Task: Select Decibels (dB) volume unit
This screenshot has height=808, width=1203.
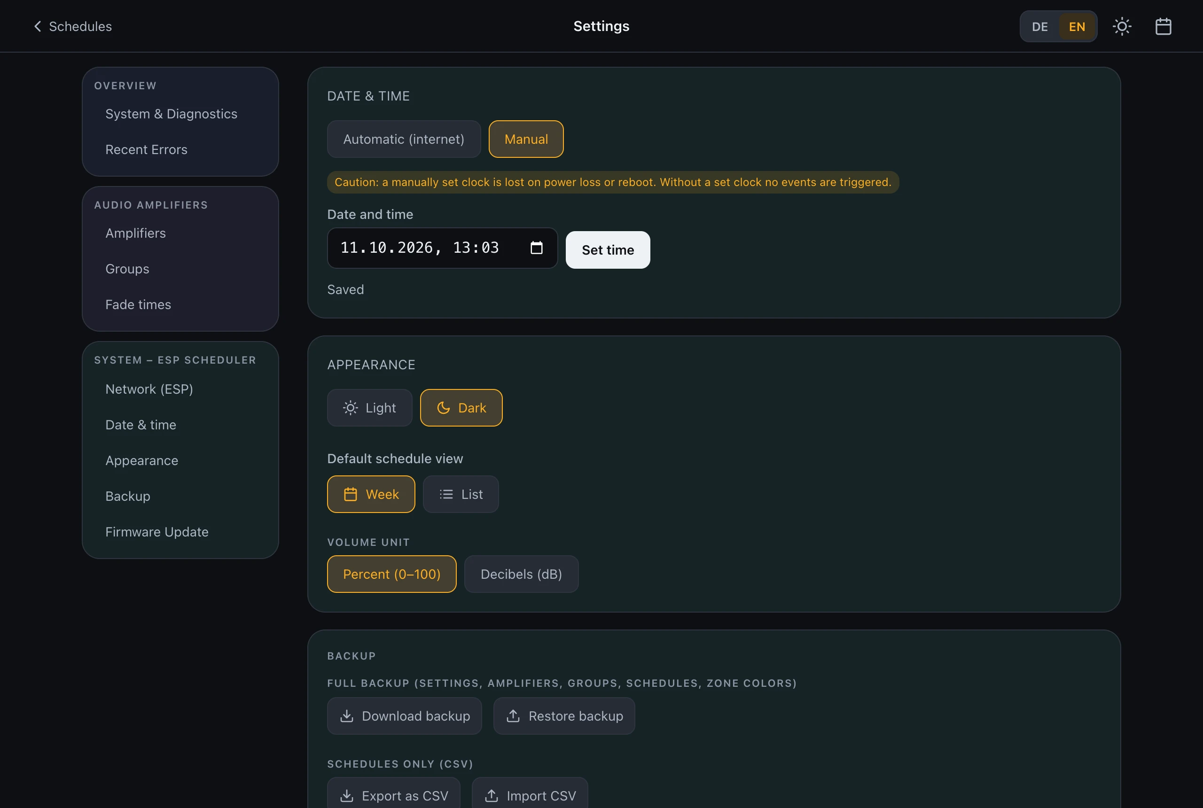Action: pos(521,574)
